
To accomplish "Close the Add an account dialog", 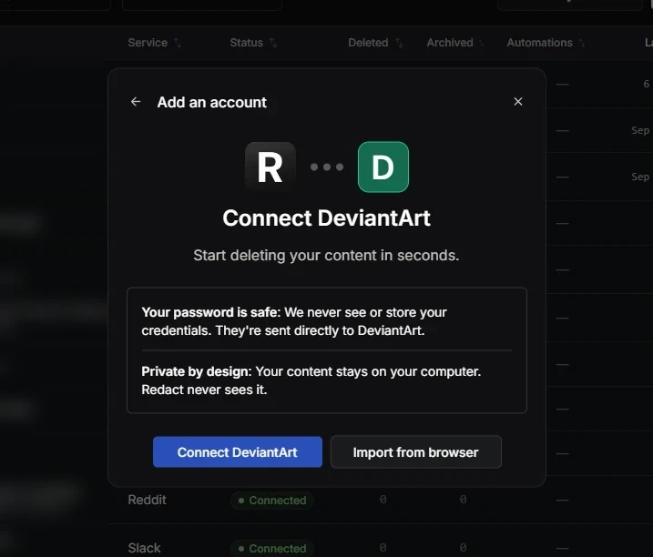I will point(518,102).
